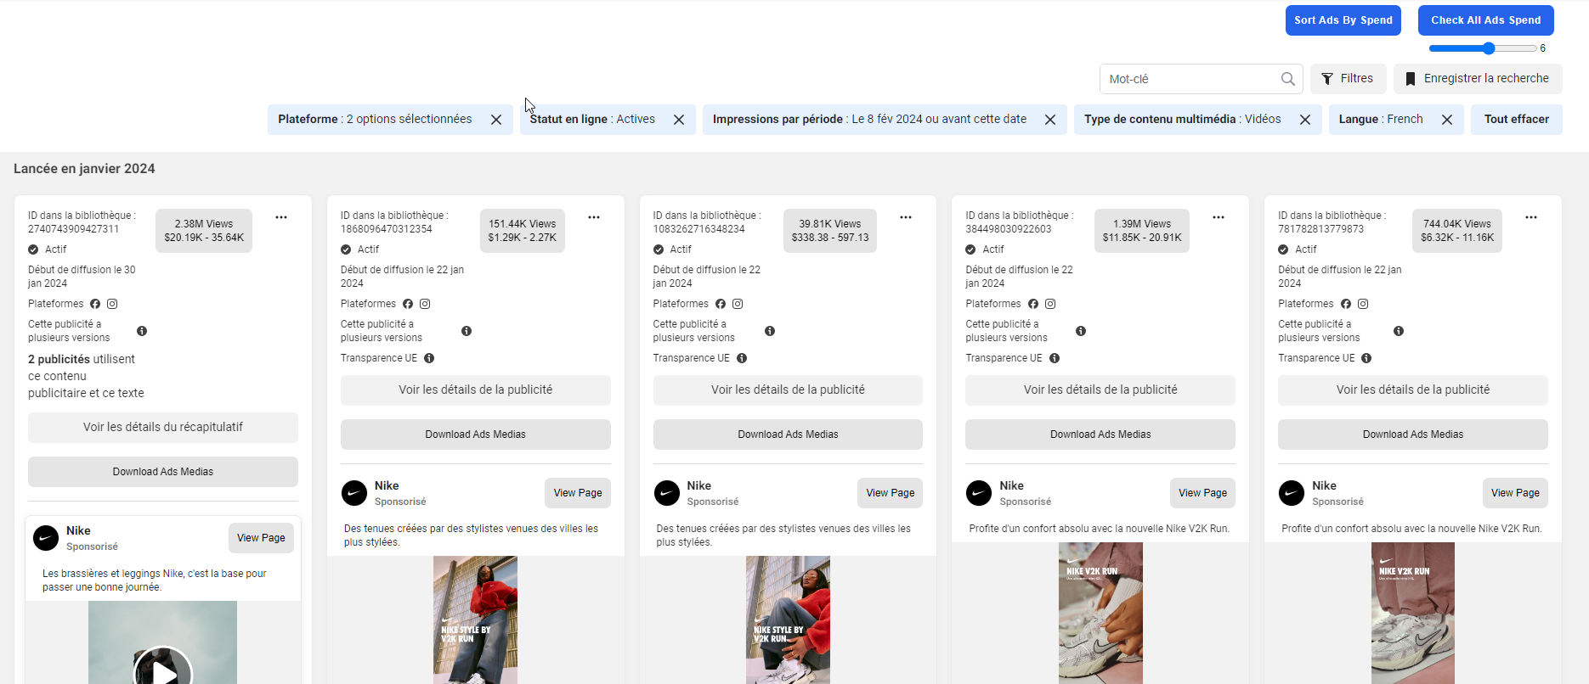Viewport: 1589px width, 684px height.
Task: Click the 39.81K Views spend badge
Action: click(x=830, y=231)
